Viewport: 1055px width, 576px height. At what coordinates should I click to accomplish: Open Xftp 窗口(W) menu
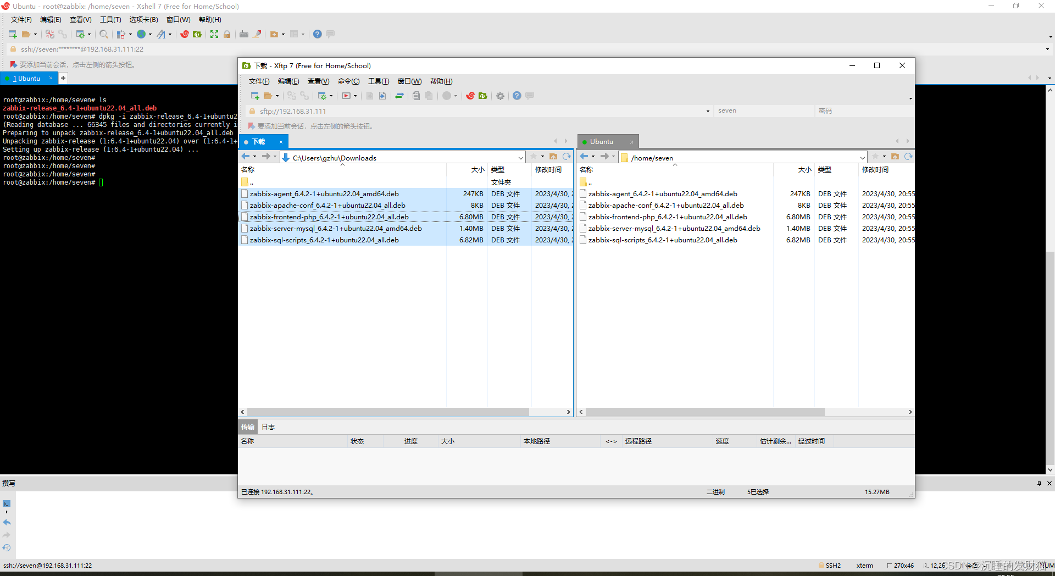(x=409, y=81)
